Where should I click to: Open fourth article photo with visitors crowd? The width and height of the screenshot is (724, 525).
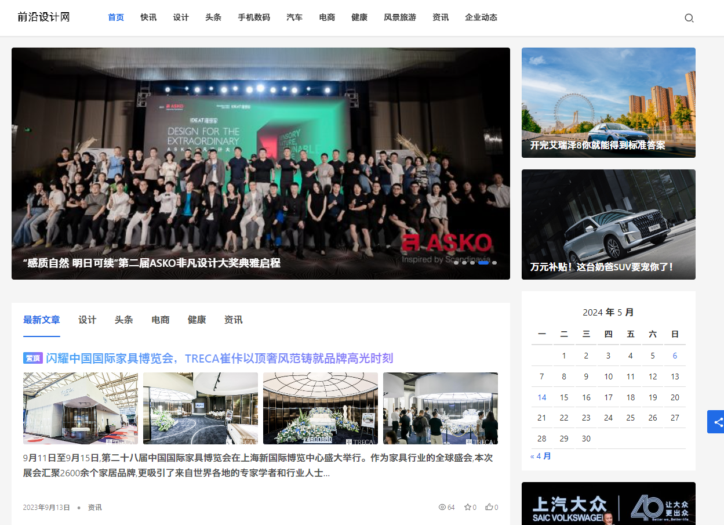coord(441,408)
